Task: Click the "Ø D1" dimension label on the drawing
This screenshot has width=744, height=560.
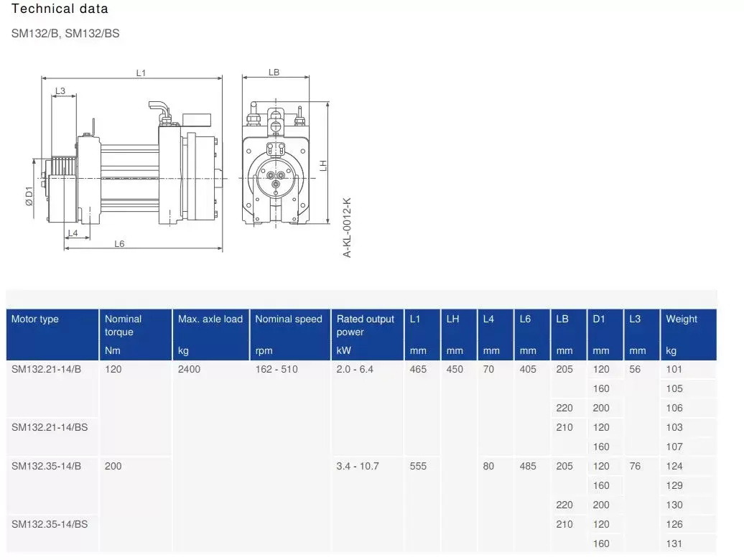Action: click(x=29, y=196)
